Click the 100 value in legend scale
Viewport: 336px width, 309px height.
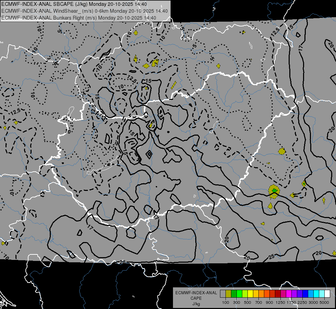(x=225, y=302)
